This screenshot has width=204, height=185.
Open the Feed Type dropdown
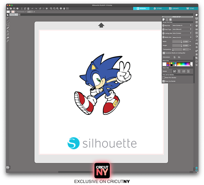pos(182,29)
